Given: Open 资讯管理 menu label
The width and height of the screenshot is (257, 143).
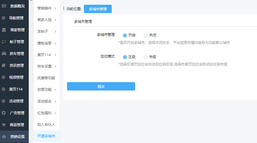Looking at the screenshot, I should [17, 66].
